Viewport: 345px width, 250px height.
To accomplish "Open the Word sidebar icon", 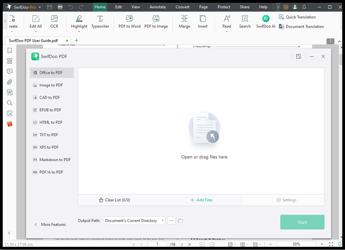I will pyautogui.click(x=10, y=92).
